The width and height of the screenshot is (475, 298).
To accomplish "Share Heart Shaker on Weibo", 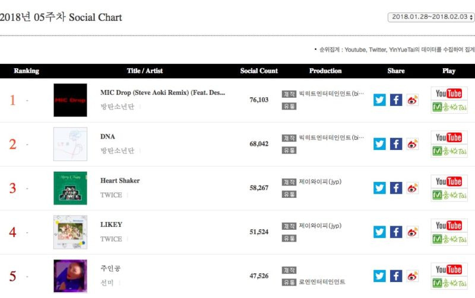I will (x=412, y=188).
